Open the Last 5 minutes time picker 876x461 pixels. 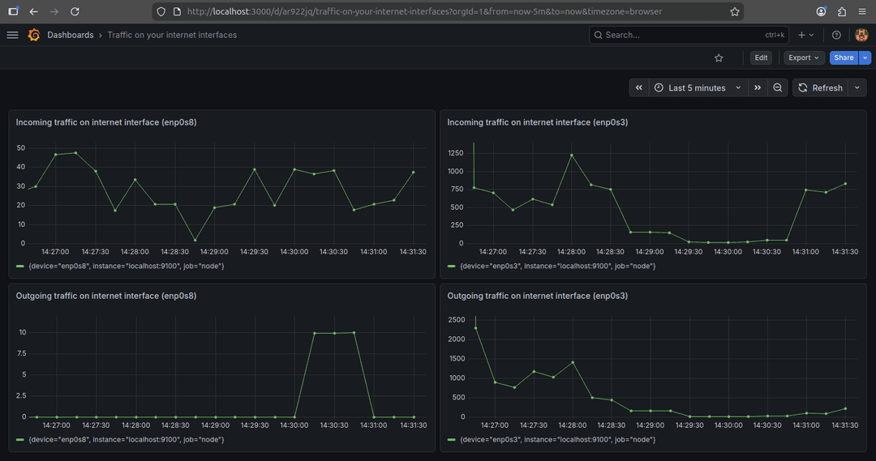point(698,88)
